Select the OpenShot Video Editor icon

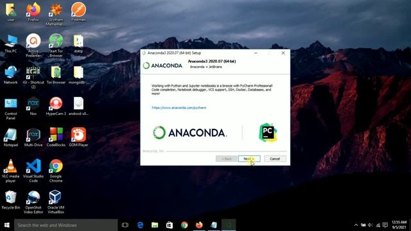[x=33, y=202]
